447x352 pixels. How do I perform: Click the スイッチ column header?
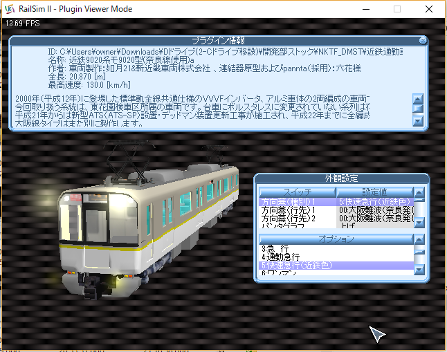298,192
